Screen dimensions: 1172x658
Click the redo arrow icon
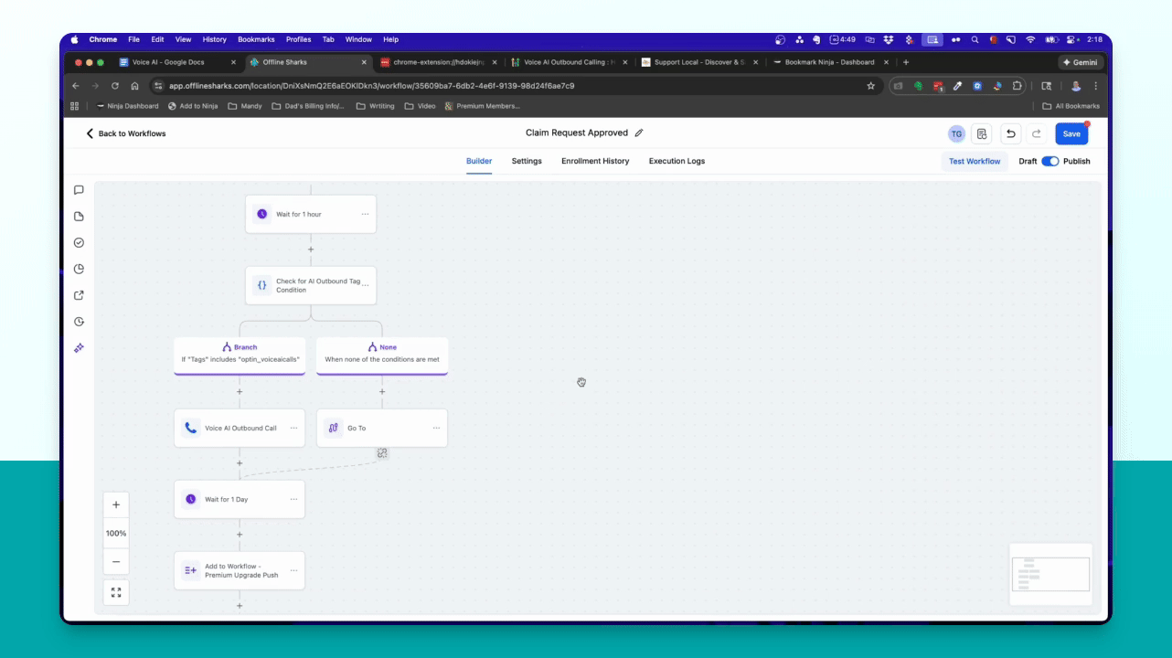1037,133
